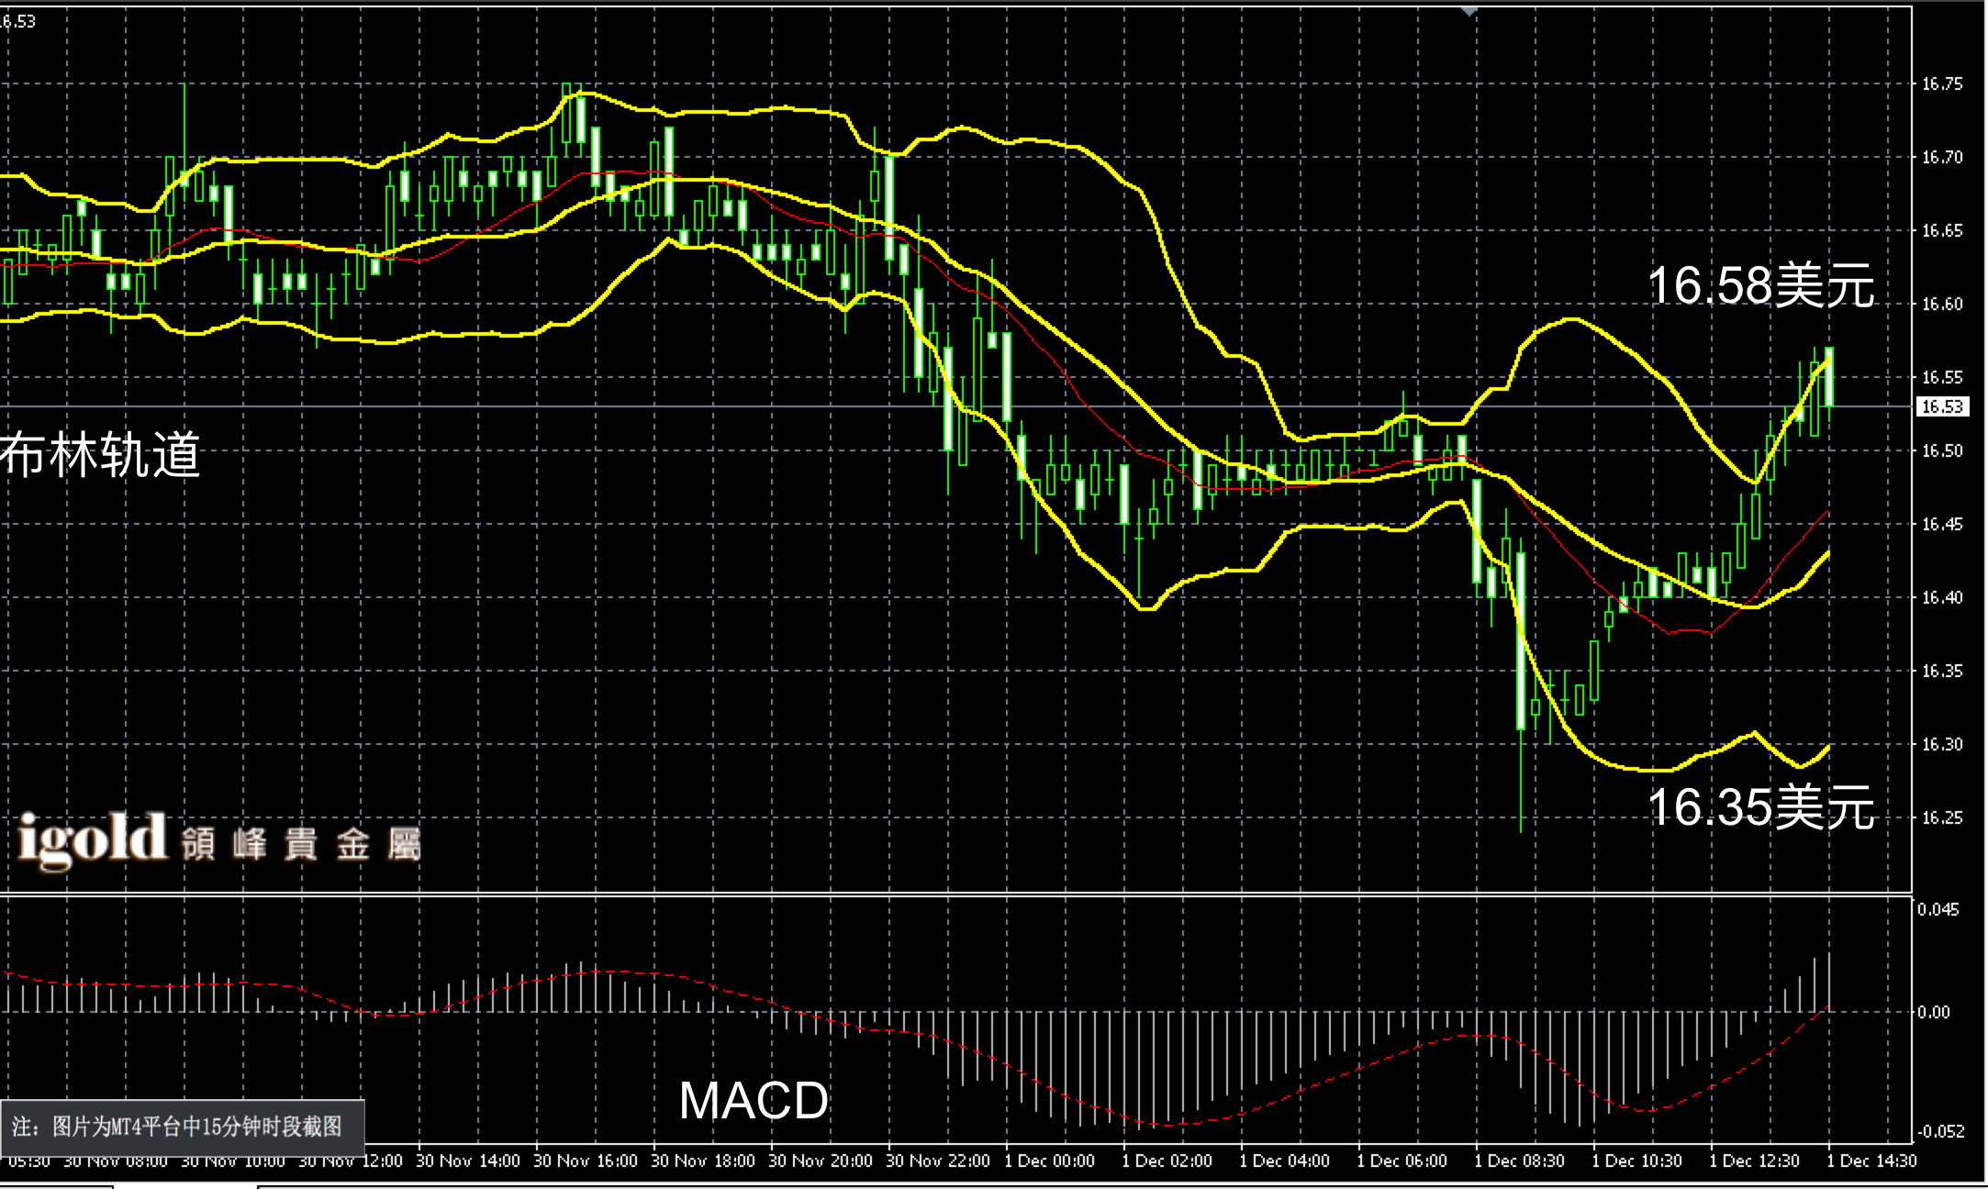Screen dimensions: 1988x1189
Task: Select the 布林轨道 text label
Action: coord(99,455)
